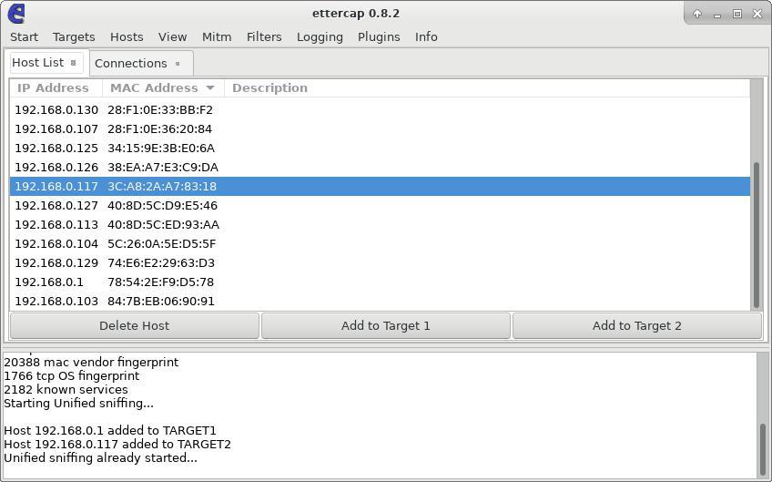Select host 192.168.0.127
772x482 pixels.
(x=380, y=206)
